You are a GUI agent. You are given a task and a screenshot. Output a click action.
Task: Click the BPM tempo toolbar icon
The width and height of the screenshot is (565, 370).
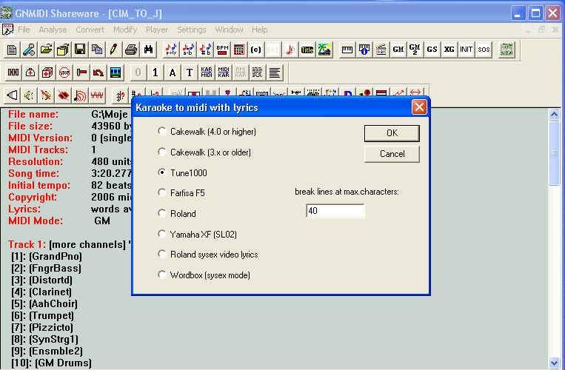[x=221, y=50]
